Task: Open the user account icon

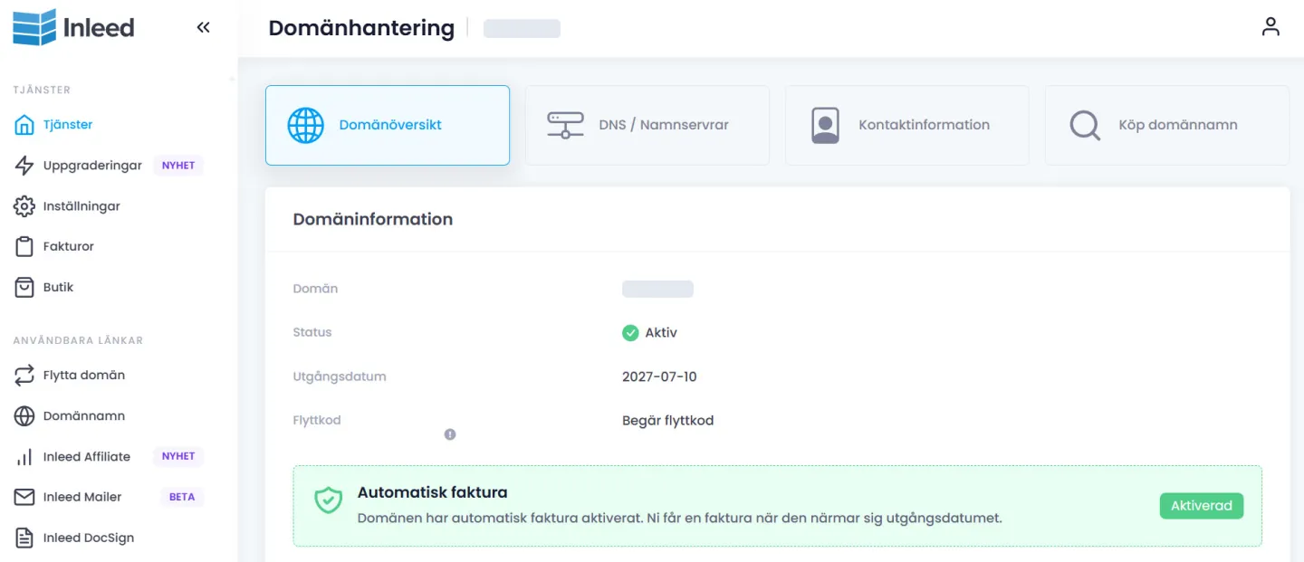Action: click(1270, 27)
